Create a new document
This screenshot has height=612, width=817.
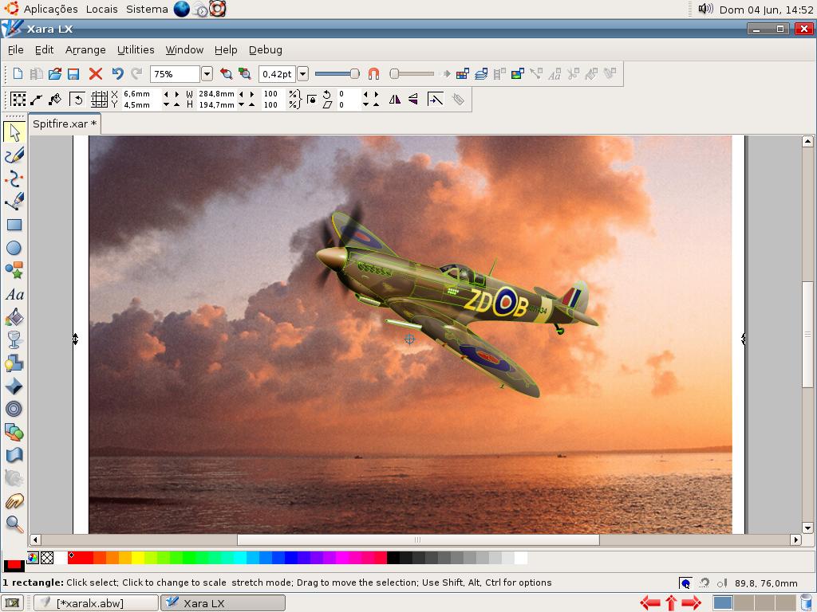18,74
